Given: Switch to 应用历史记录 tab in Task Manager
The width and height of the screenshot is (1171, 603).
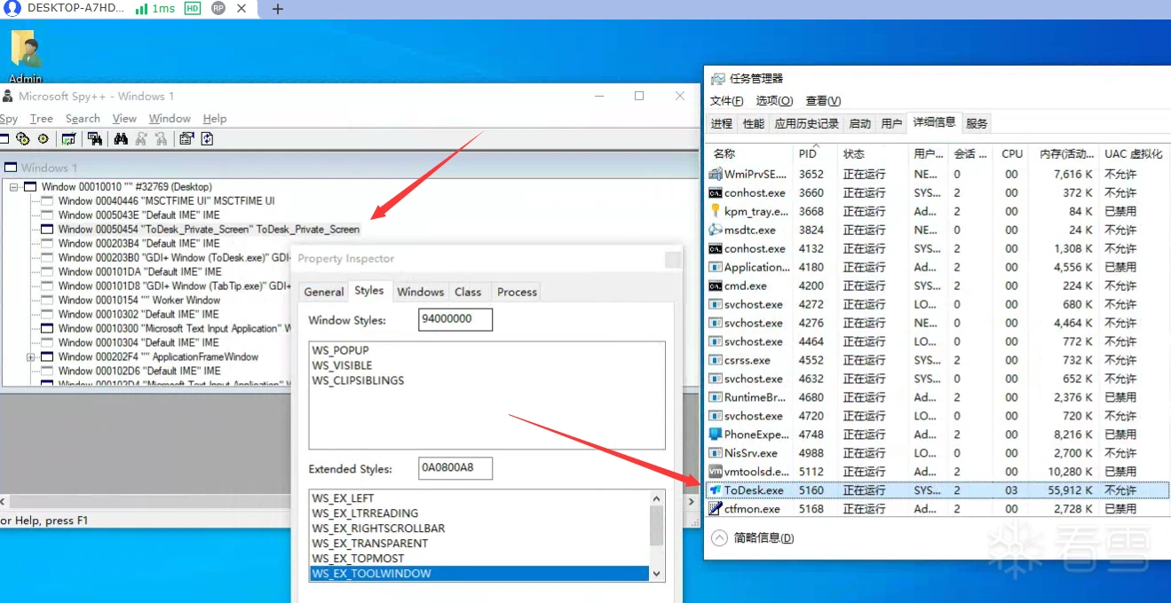Looking at the screenshot, I should click(806, 123).
